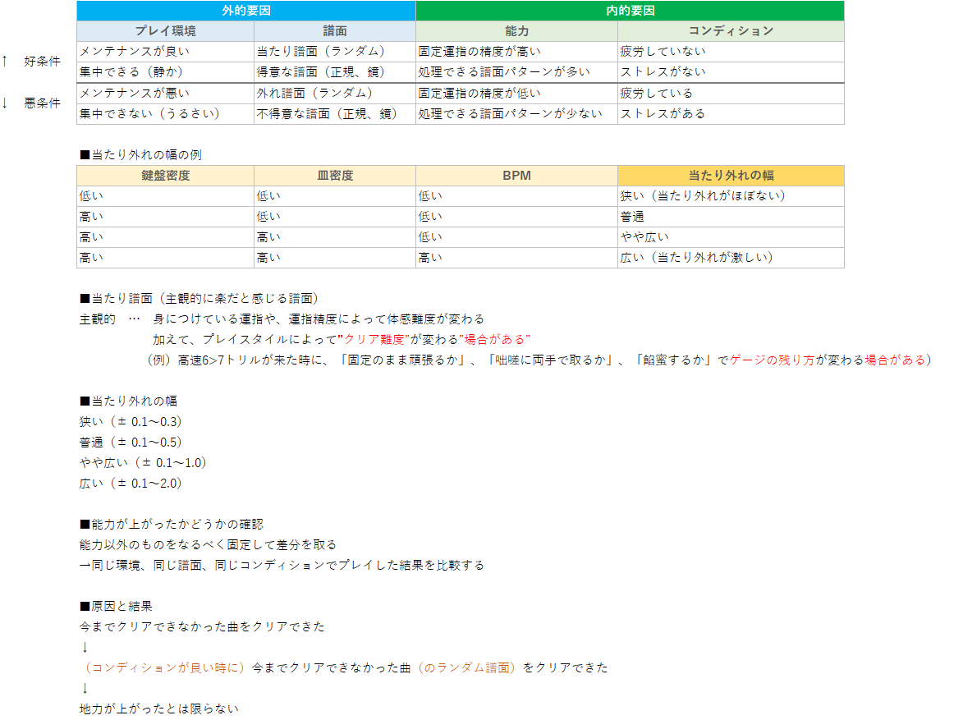Viewport: 963px width, 720px height.
Task: Click the cell 疲労していない
Action: coord(731,52)
